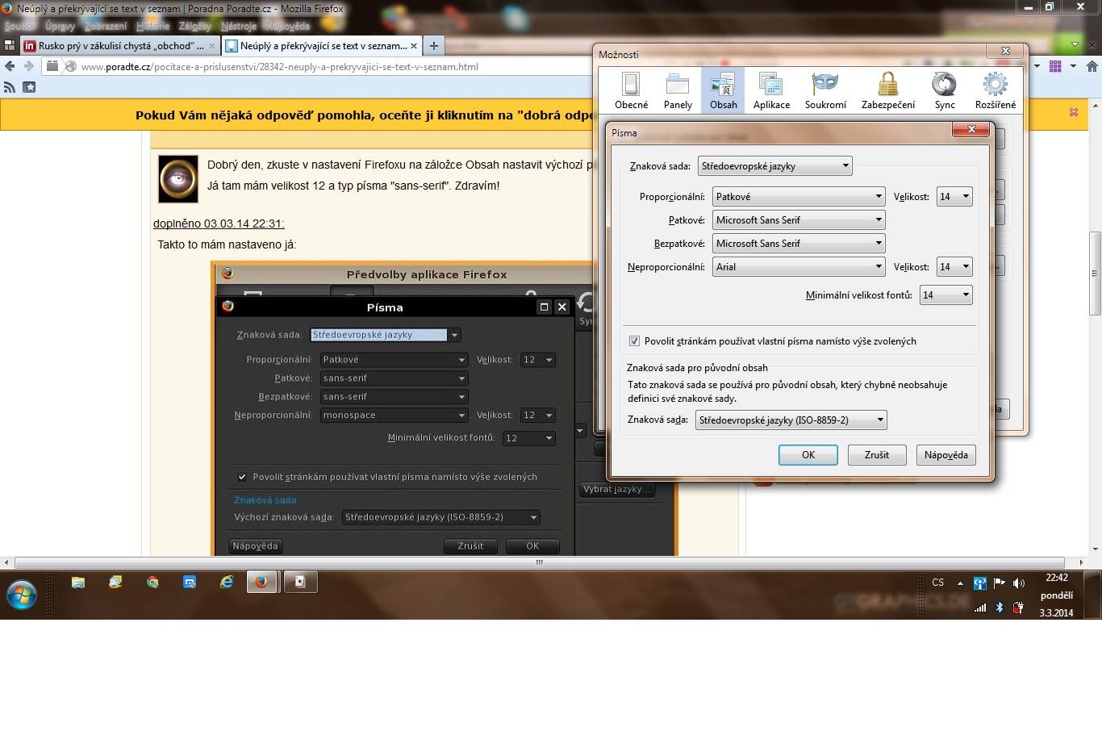The height and width of the screenshot is (731, 1102).
Task: Click the horizontal page scrollbar
Action: click(540, 562)
